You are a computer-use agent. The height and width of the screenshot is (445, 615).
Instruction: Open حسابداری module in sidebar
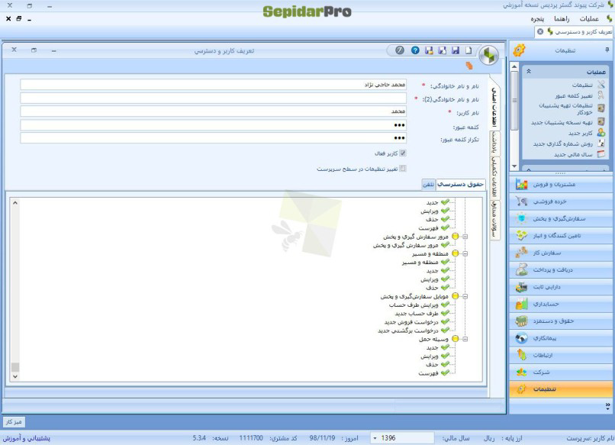[x=560, y=304]
